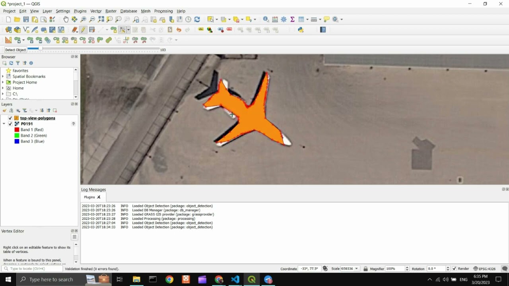
Task: Click the Band 1 (Red) swatch
Action: coord(17,130)
